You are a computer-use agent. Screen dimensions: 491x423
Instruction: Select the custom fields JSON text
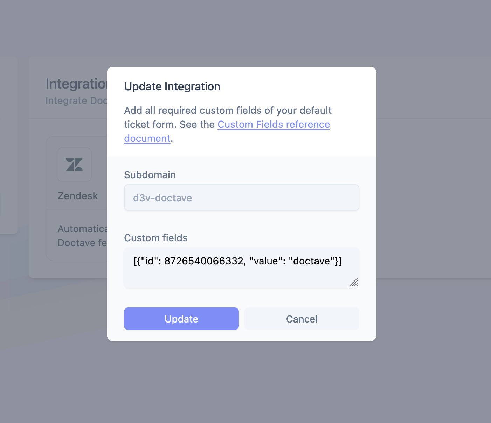point(237,261)
